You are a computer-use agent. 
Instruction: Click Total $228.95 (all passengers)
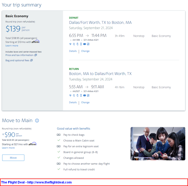[x=16, y=140]
